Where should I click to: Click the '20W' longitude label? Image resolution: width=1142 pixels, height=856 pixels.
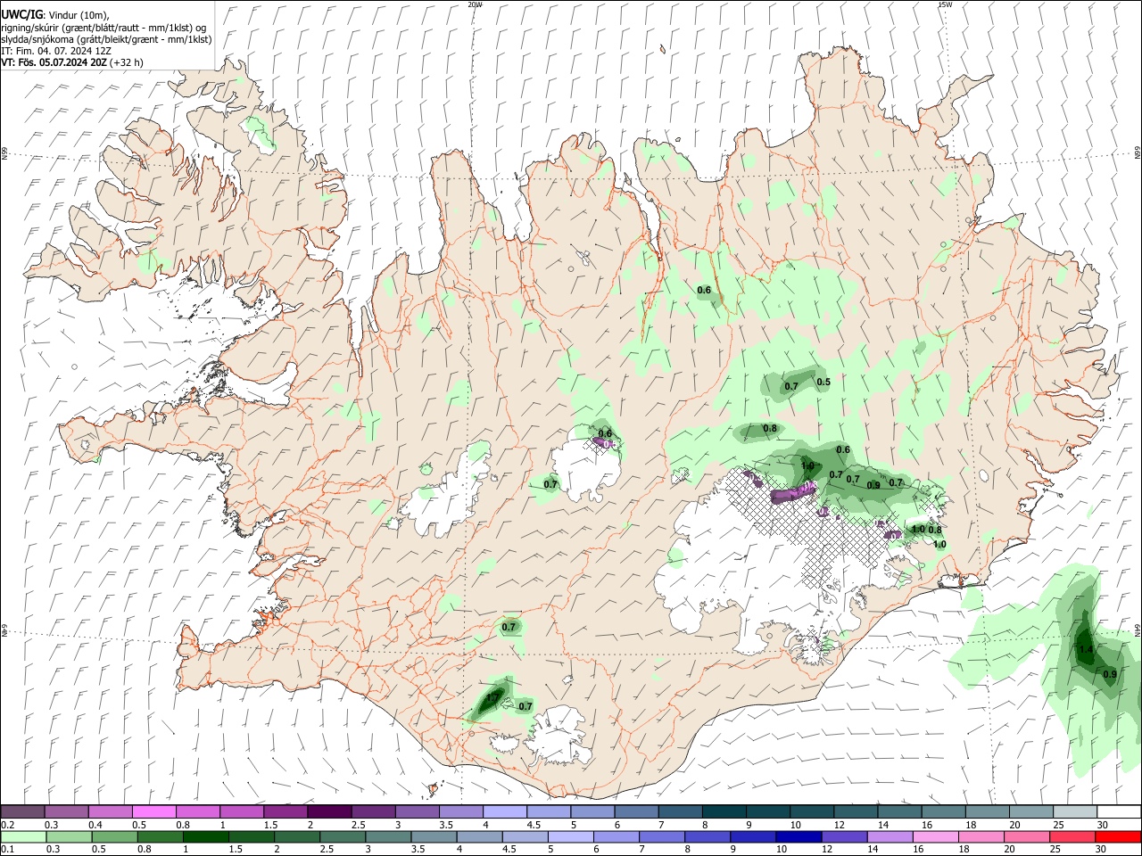point(475,4)
